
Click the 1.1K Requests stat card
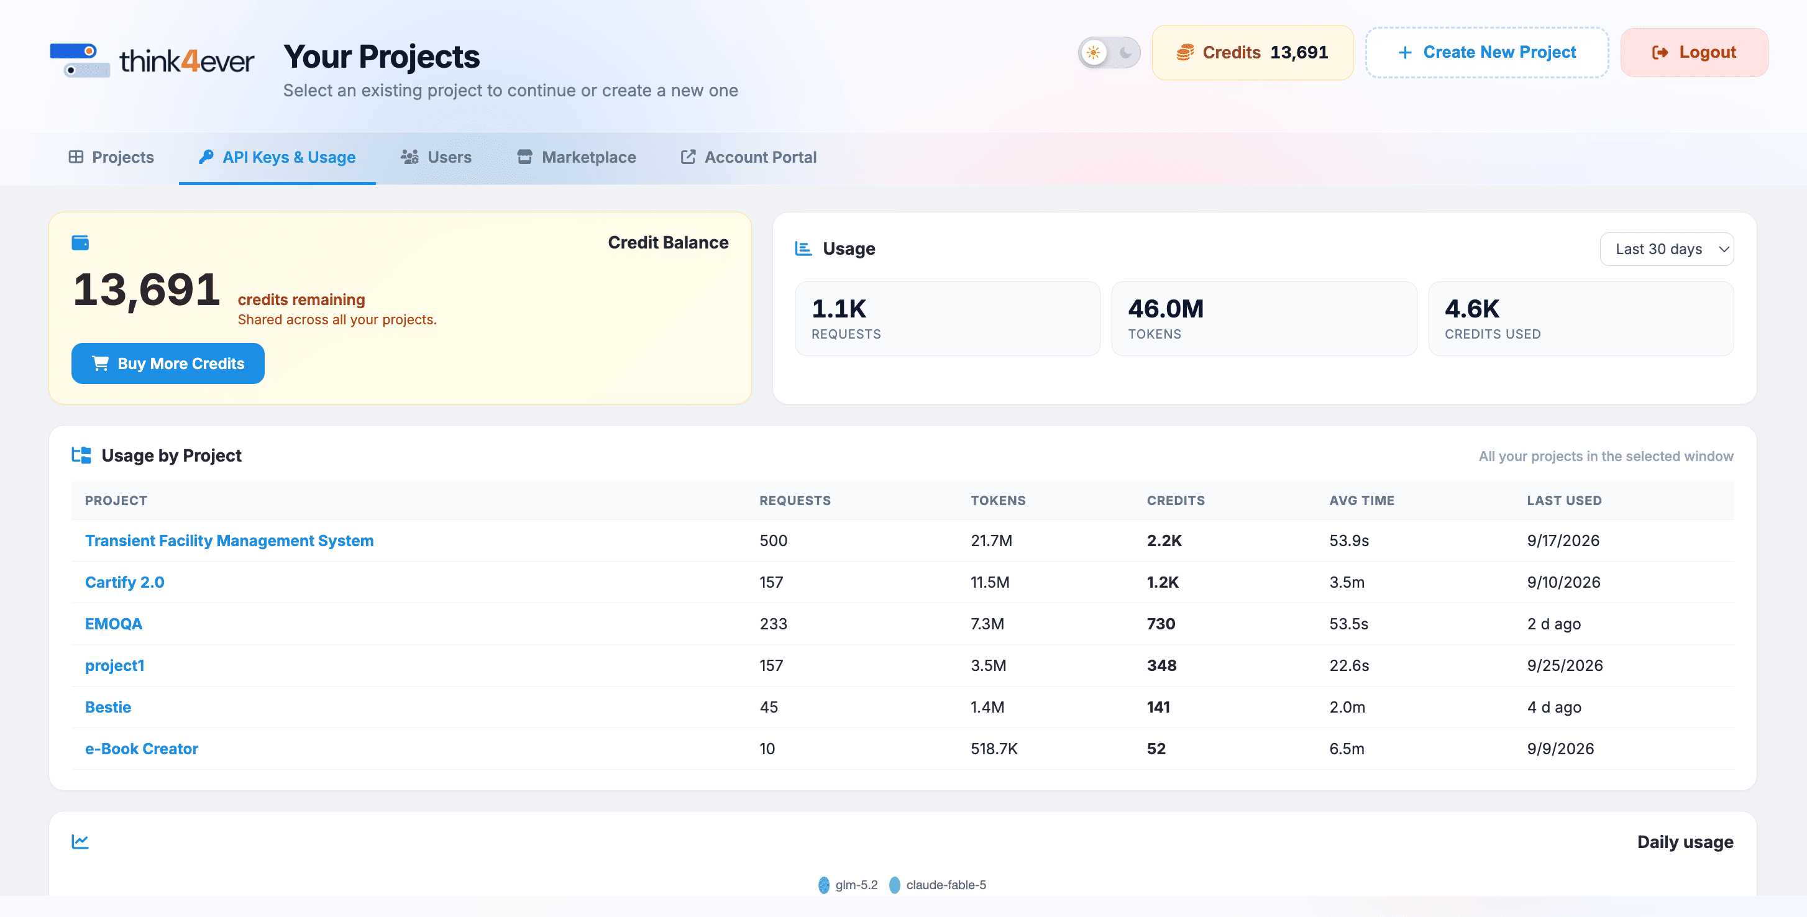pos(947,319)
